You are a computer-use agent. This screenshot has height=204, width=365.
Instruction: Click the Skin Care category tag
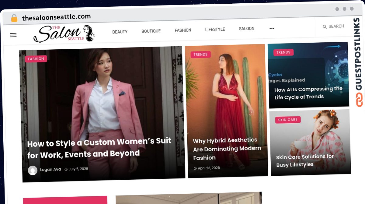point(288,120)
